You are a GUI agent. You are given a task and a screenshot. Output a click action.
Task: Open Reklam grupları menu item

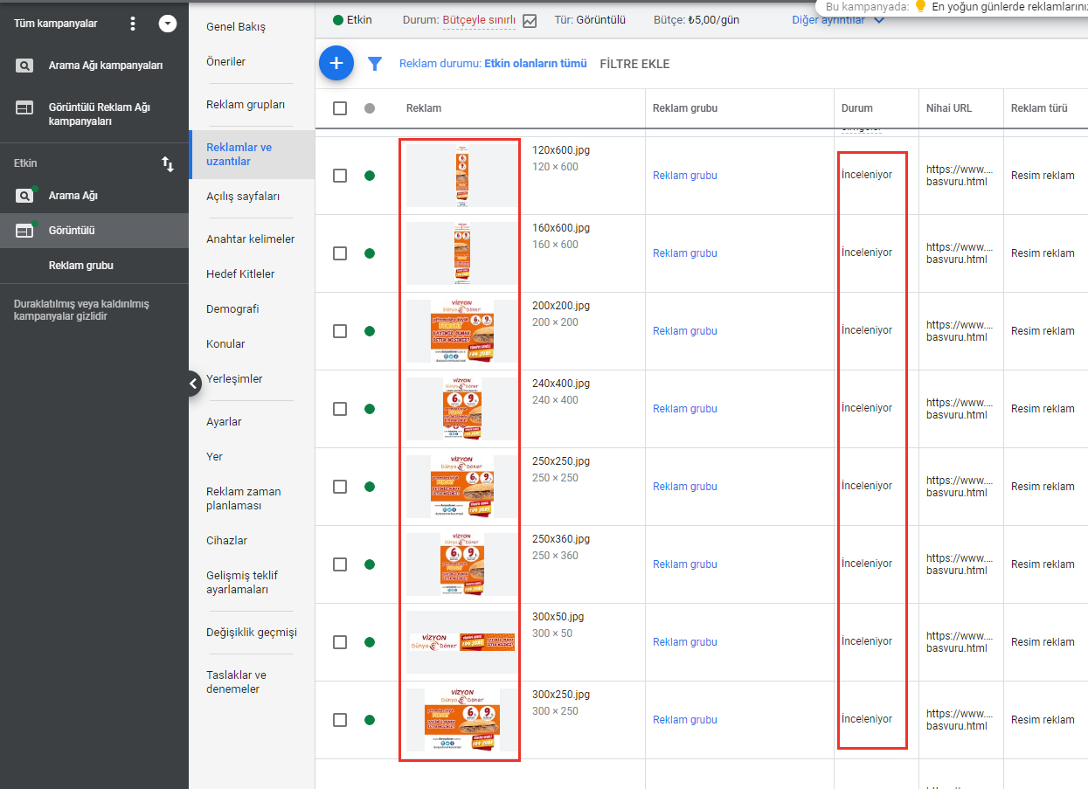point(246,105)
